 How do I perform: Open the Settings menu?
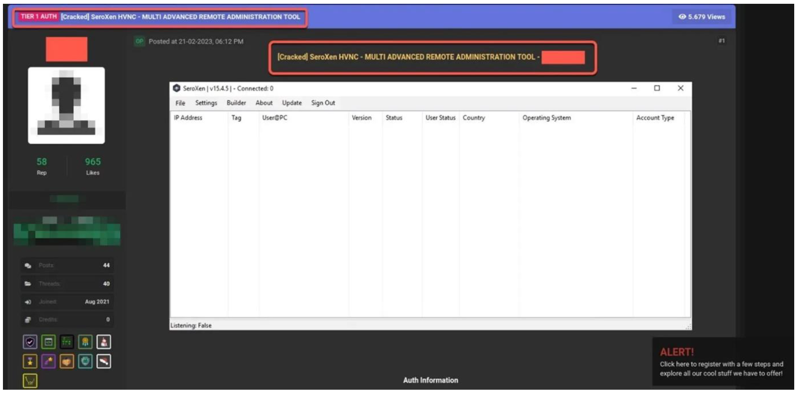(x=206, y=103)
